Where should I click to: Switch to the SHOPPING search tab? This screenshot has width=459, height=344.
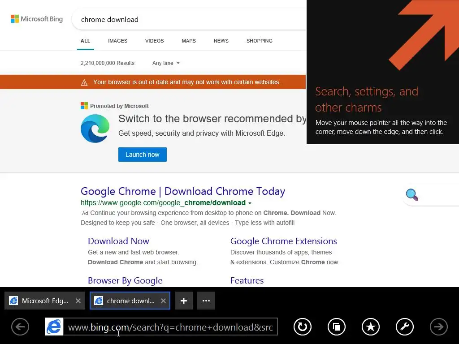[x=260, y=41]
